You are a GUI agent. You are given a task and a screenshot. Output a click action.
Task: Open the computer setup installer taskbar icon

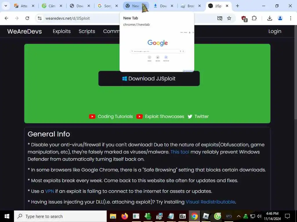159,216
